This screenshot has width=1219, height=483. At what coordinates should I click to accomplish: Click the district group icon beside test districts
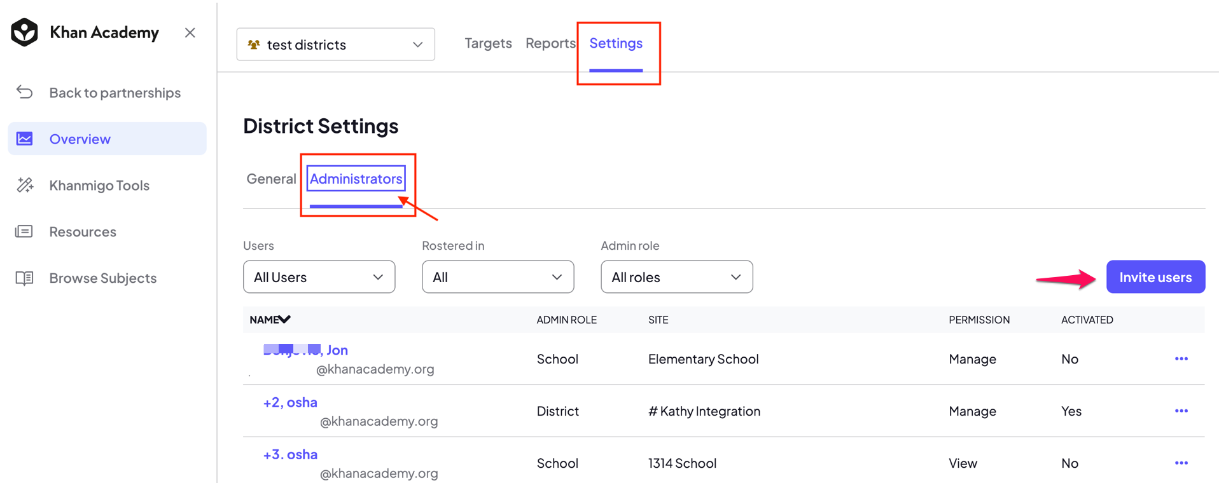254,44
